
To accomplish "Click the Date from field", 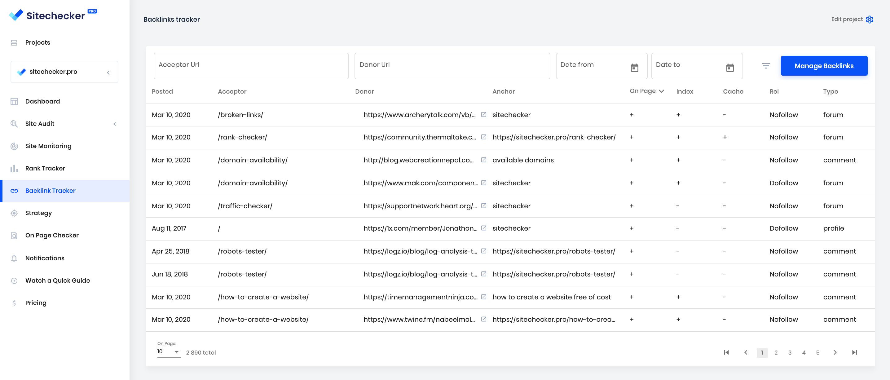I will [601, 66].
